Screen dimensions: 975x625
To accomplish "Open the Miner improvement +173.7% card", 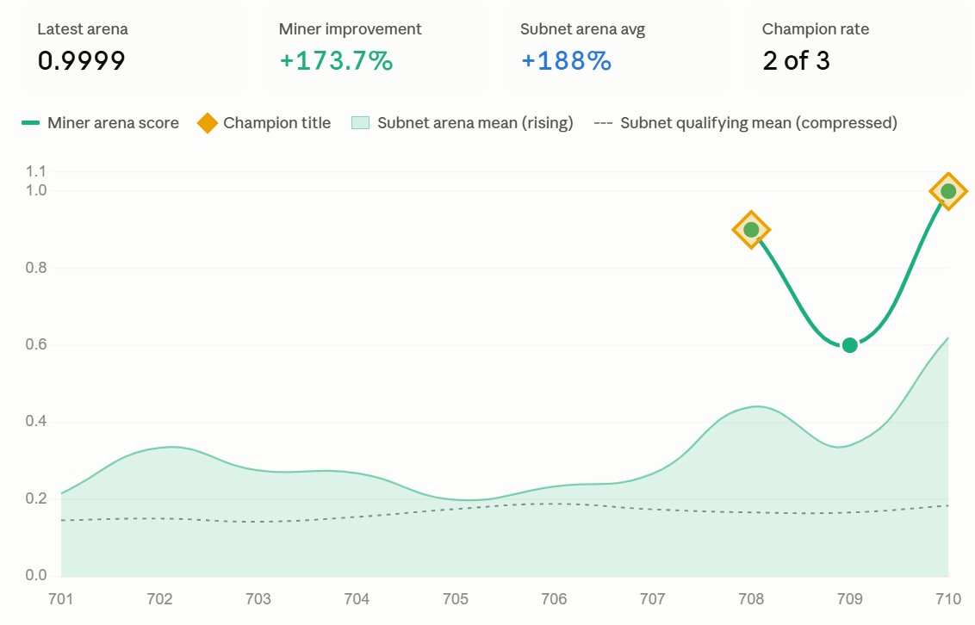I will (376, 49).
